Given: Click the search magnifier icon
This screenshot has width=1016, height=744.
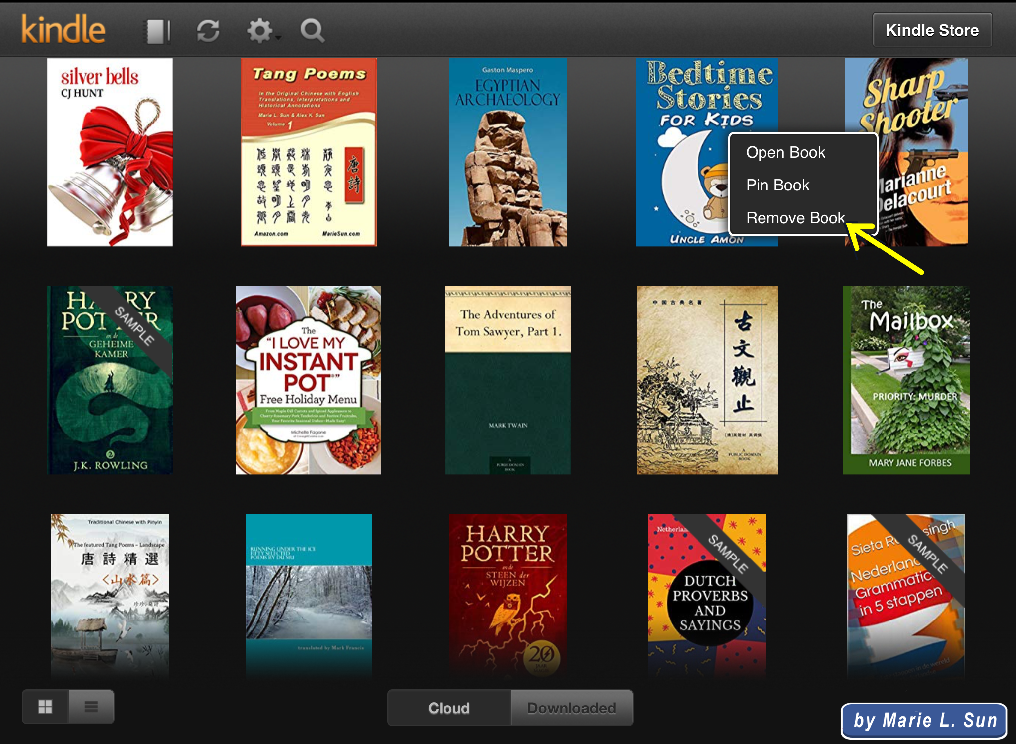Looking at the screenshot, I should (313, 31).
